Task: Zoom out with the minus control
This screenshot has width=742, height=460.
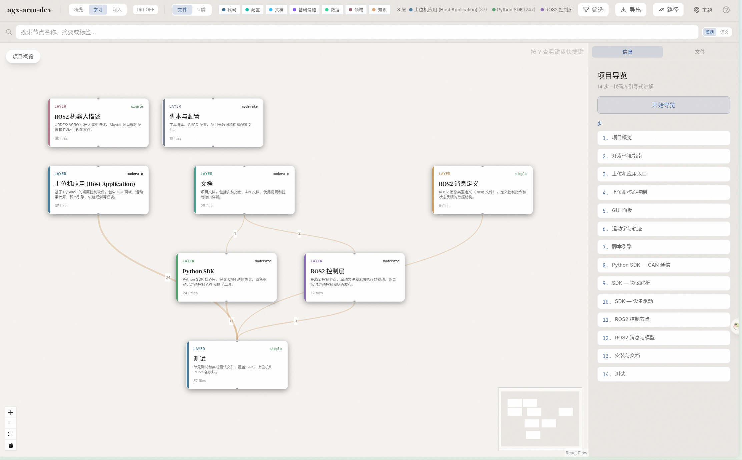Action: [x=11, y=423]
